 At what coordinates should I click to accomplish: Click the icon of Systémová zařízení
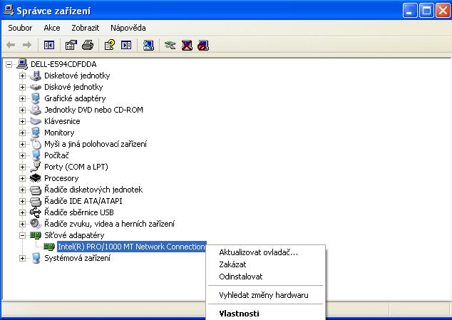click(36, 258)
